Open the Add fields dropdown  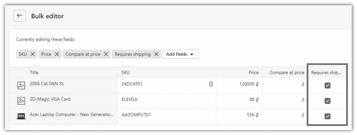(x=180, y=54)
